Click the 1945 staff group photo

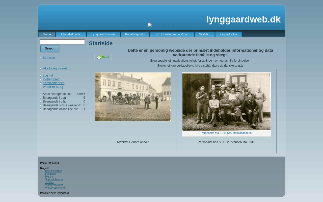(x=226, y=102)
